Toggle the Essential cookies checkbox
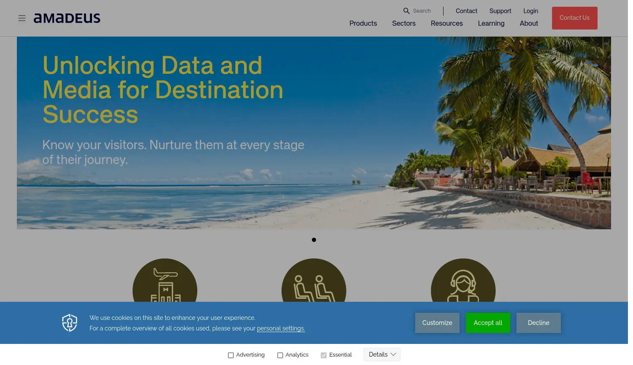 tap(324, 355)
